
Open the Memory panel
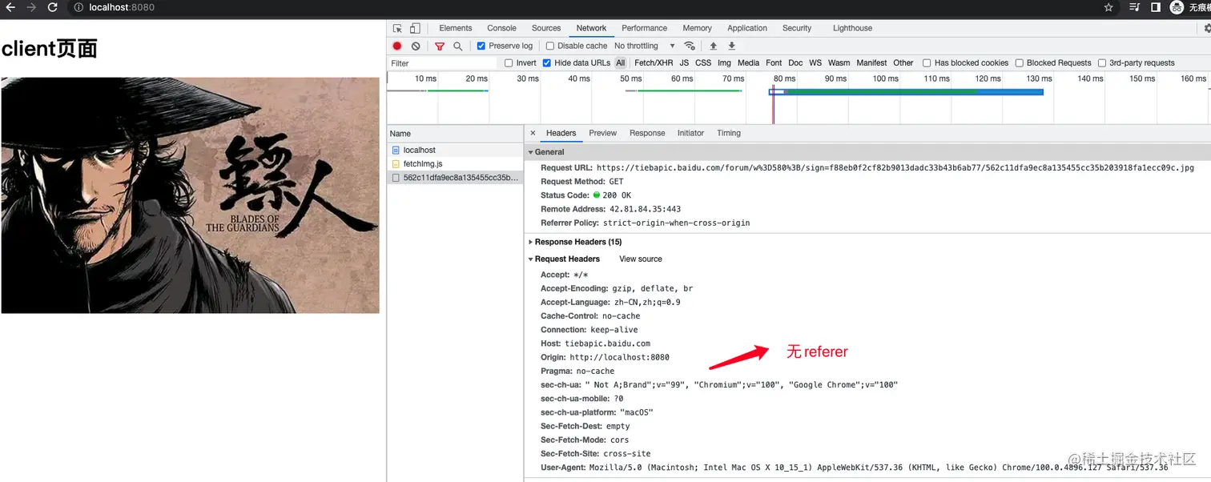tap(697, 28)
